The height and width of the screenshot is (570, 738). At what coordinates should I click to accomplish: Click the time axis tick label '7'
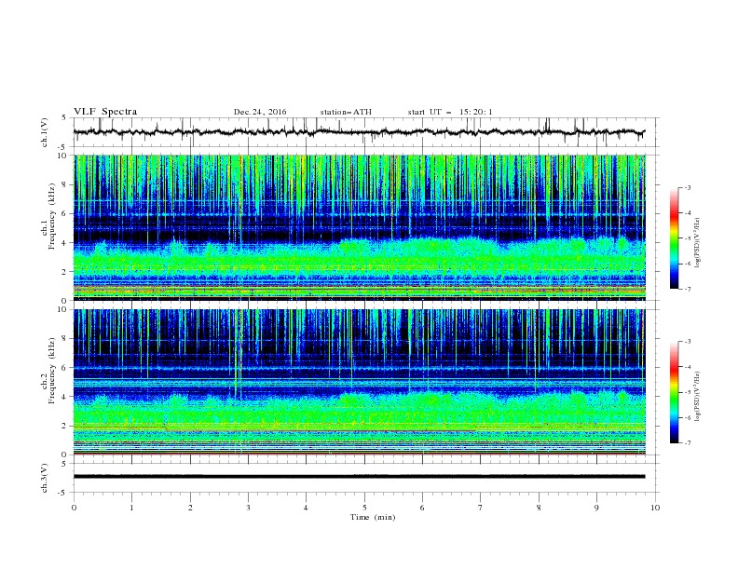(481, 508)
